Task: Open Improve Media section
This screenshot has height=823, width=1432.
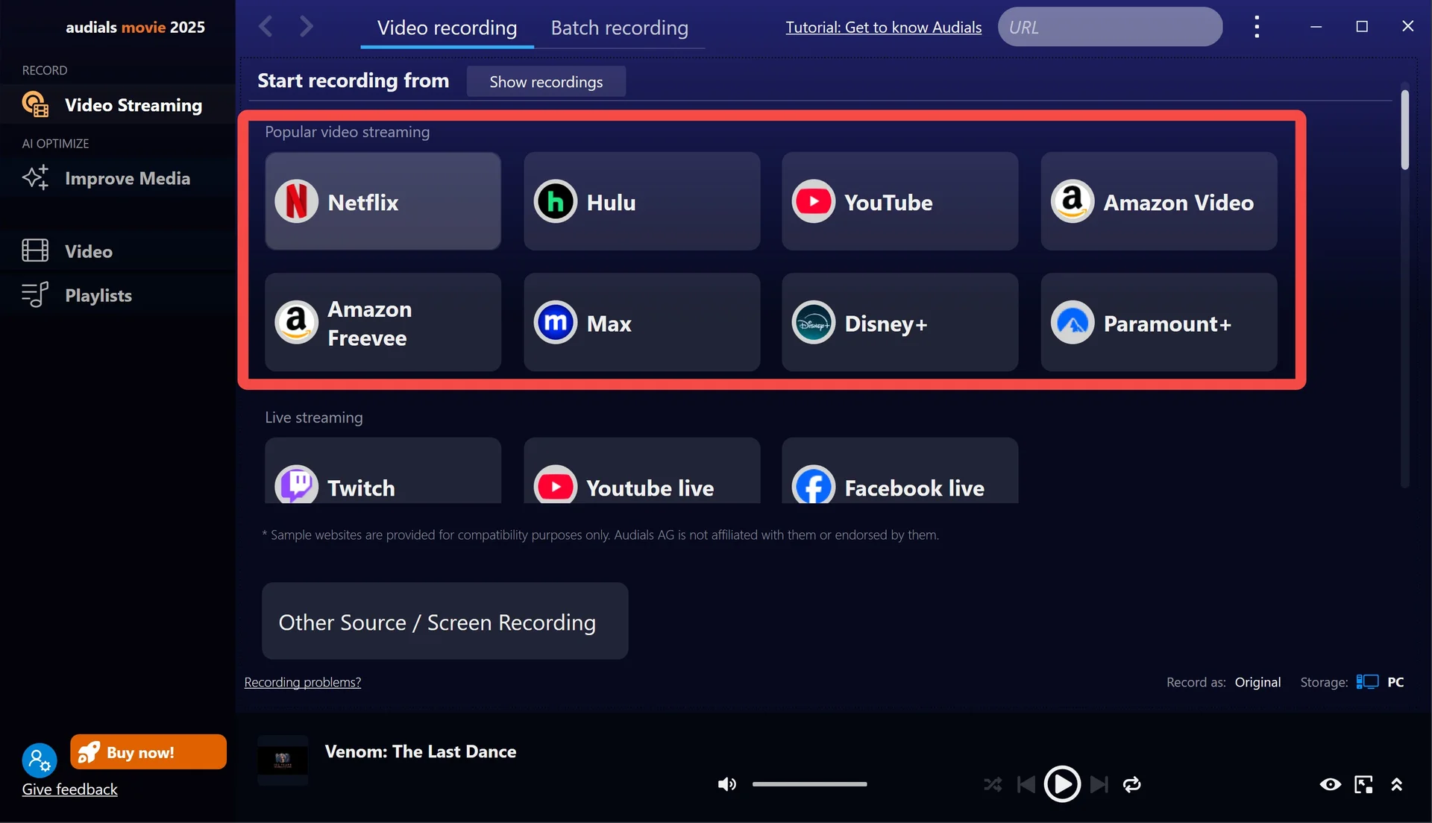Action: [x=118, y=178]
